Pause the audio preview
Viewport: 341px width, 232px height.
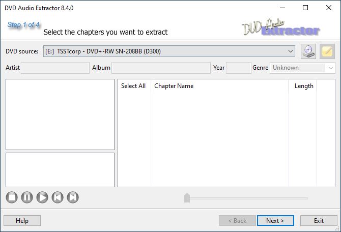coord(27,197)
